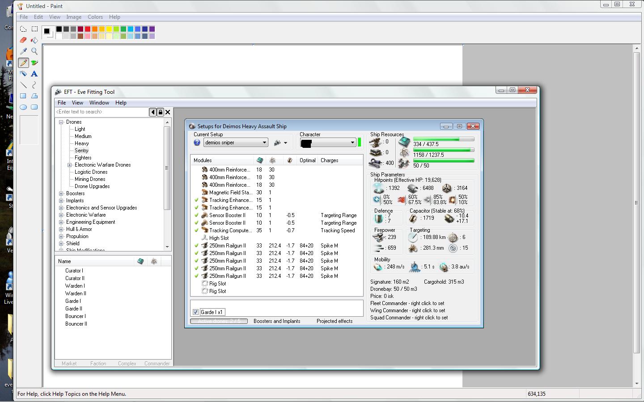Choose the Brush tool in Paint
Screen dimensions: 644x402
tap(34, 63)
